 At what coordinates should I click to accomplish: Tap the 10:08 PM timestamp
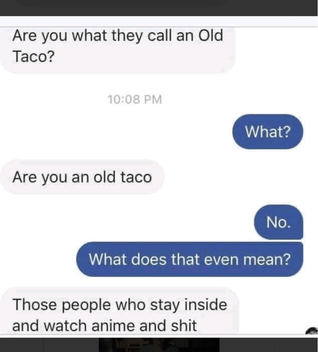pos(135,100)
